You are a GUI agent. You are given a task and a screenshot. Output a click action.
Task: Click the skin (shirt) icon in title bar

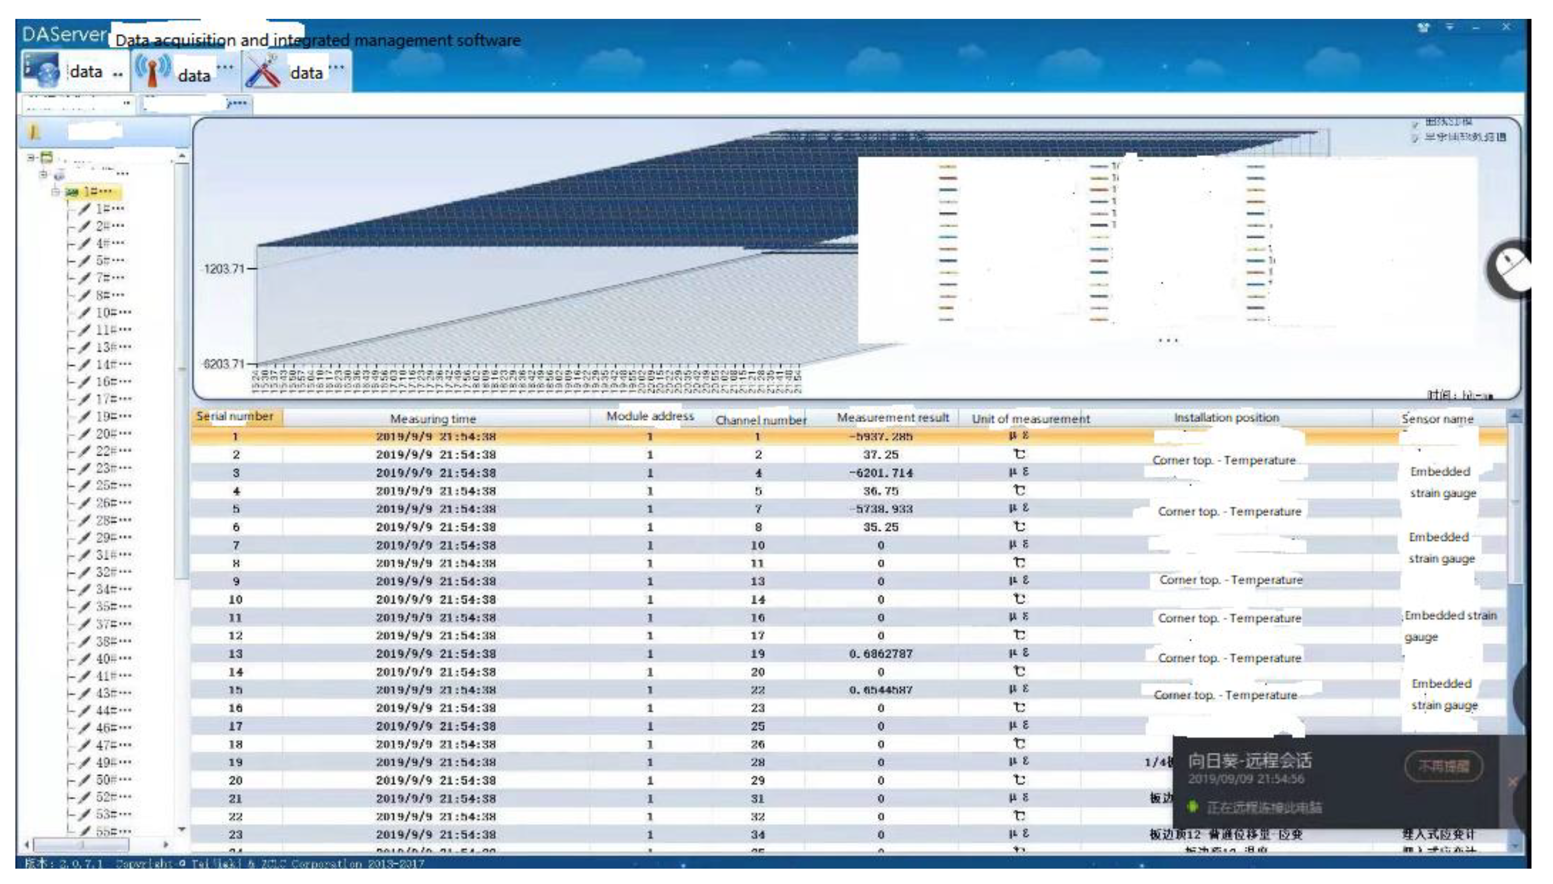pos(1423,27)
